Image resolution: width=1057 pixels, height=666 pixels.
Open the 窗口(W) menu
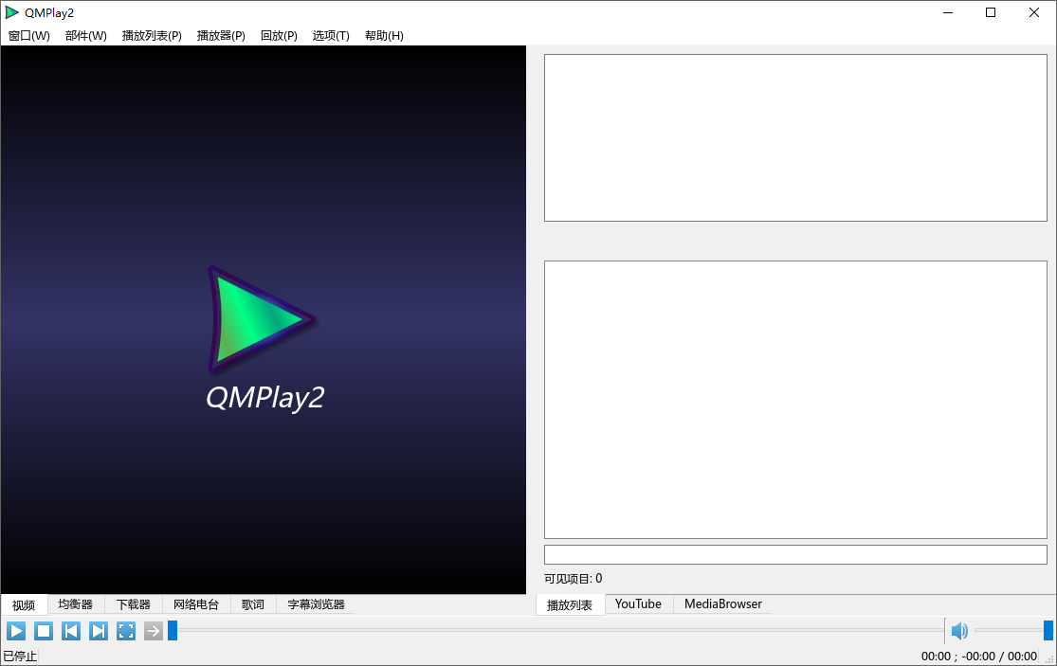[x=29, y=36]
